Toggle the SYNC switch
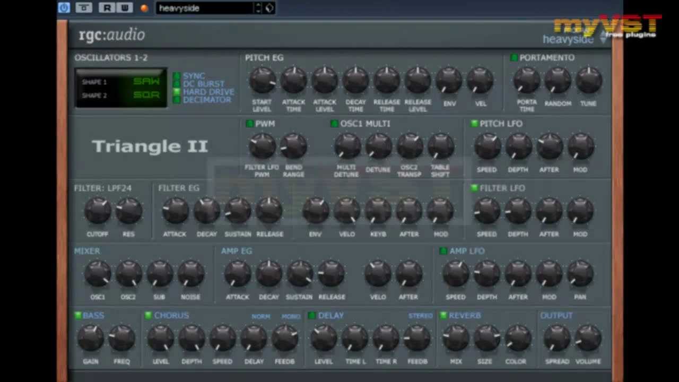Screen dimensions: 679x382 177,76
